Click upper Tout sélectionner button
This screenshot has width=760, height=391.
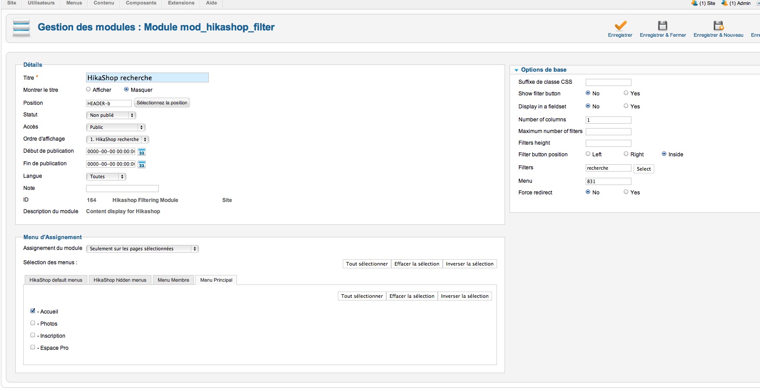pos(367,264)
